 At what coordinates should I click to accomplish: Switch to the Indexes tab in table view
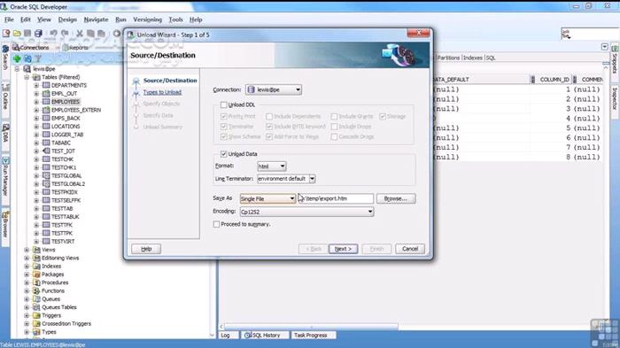click(472, 58)
